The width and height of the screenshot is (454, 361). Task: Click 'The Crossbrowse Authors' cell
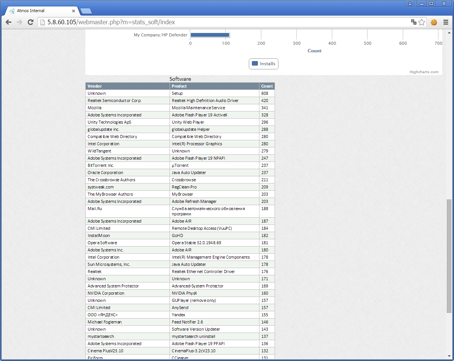(128, 180)
